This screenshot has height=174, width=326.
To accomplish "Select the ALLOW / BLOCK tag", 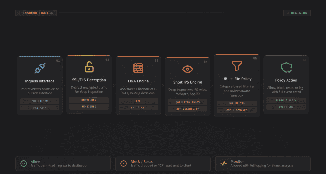I will (286, 100).
